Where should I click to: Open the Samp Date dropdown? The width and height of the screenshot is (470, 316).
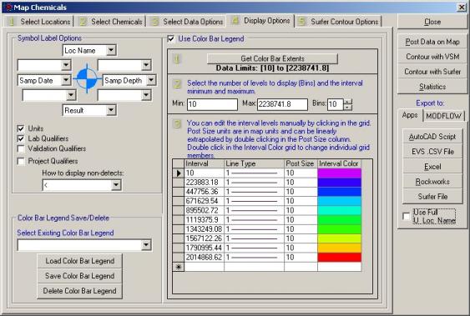66,80
